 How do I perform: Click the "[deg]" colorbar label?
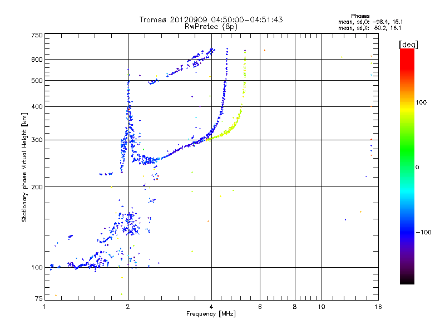[408, 45]
